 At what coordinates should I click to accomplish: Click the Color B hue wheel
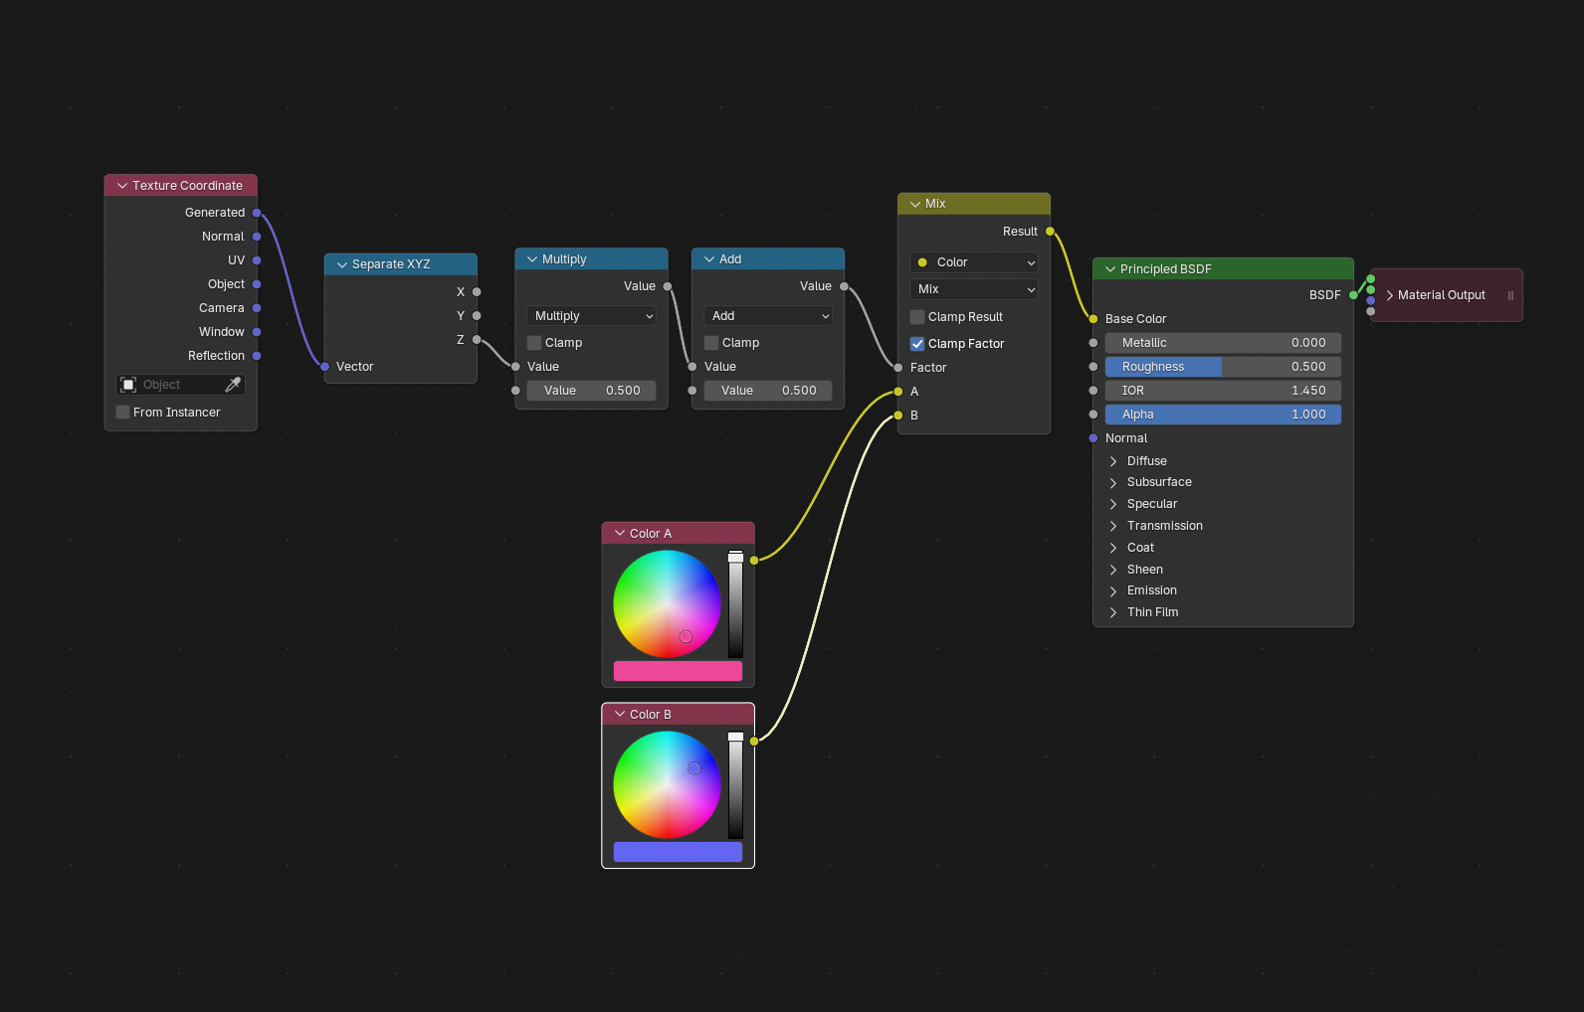(x=667, y=785)
